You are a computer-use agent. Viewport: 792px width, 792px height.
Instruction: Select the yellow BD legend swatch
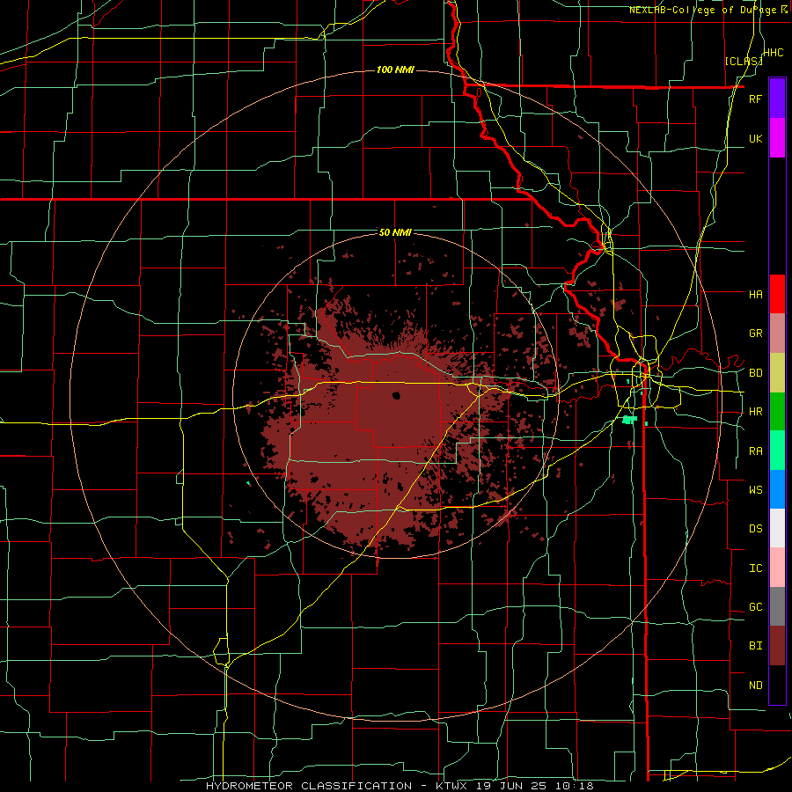tap(777, 373)
